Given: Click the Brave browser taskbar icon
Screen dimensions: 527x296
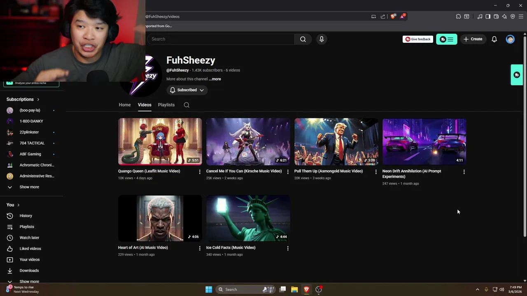Looking at the screenshot, I should (306, 289).
